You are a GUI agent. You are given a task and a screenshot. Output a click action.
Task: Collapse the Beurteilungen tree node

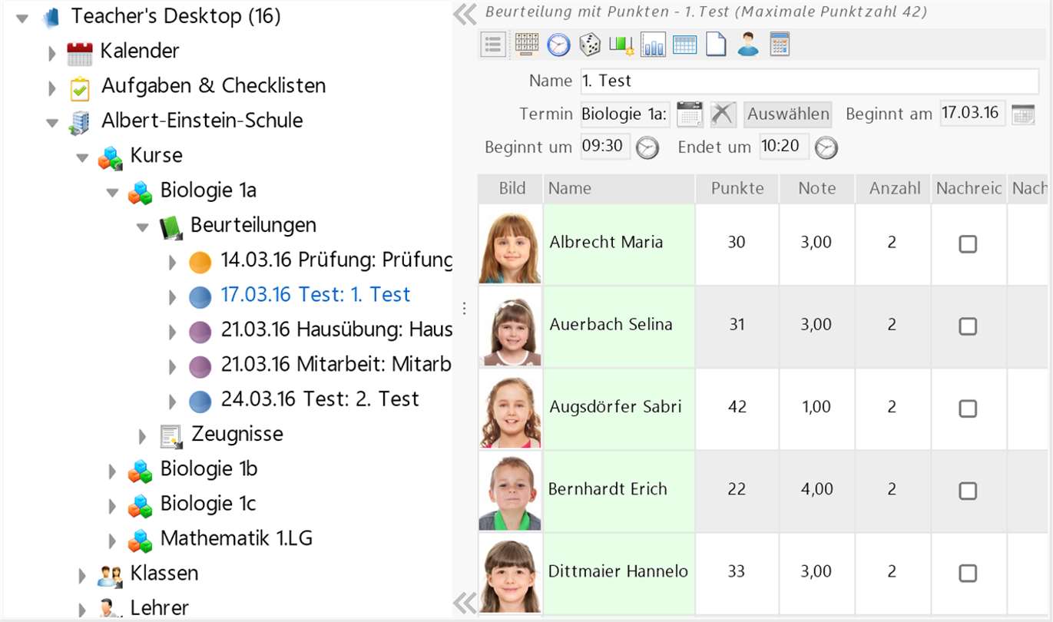[x=142, y=227]
